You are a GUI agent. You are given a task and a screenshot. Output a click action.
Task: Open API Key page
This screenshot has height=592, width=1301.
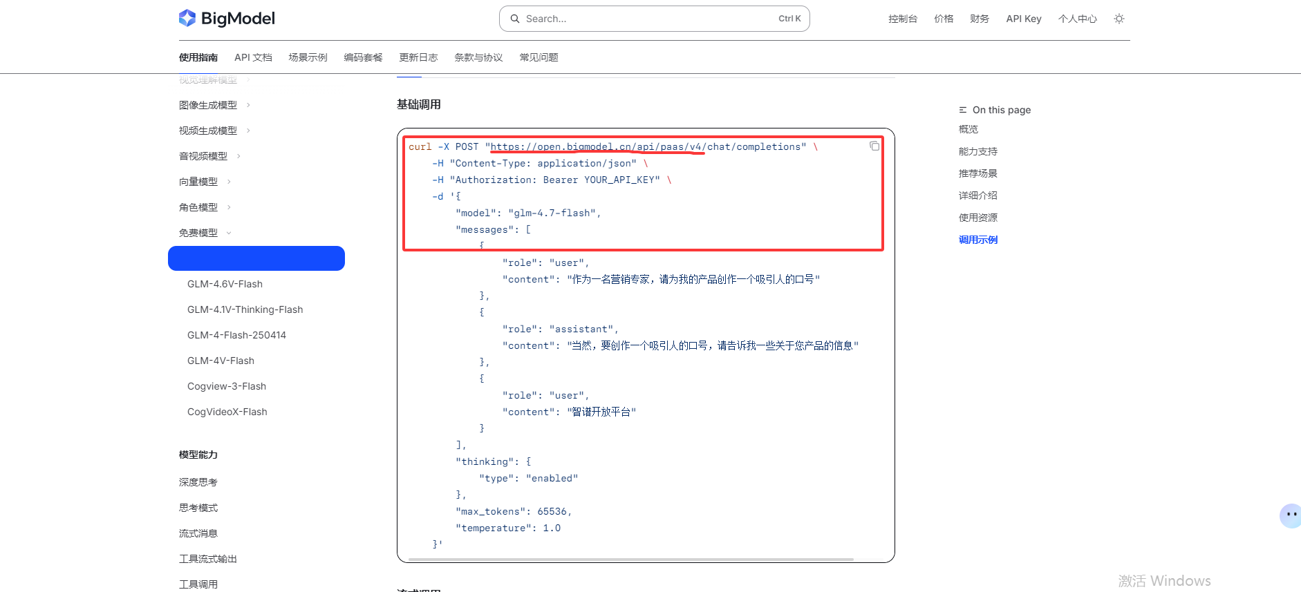click(1024, 19)
